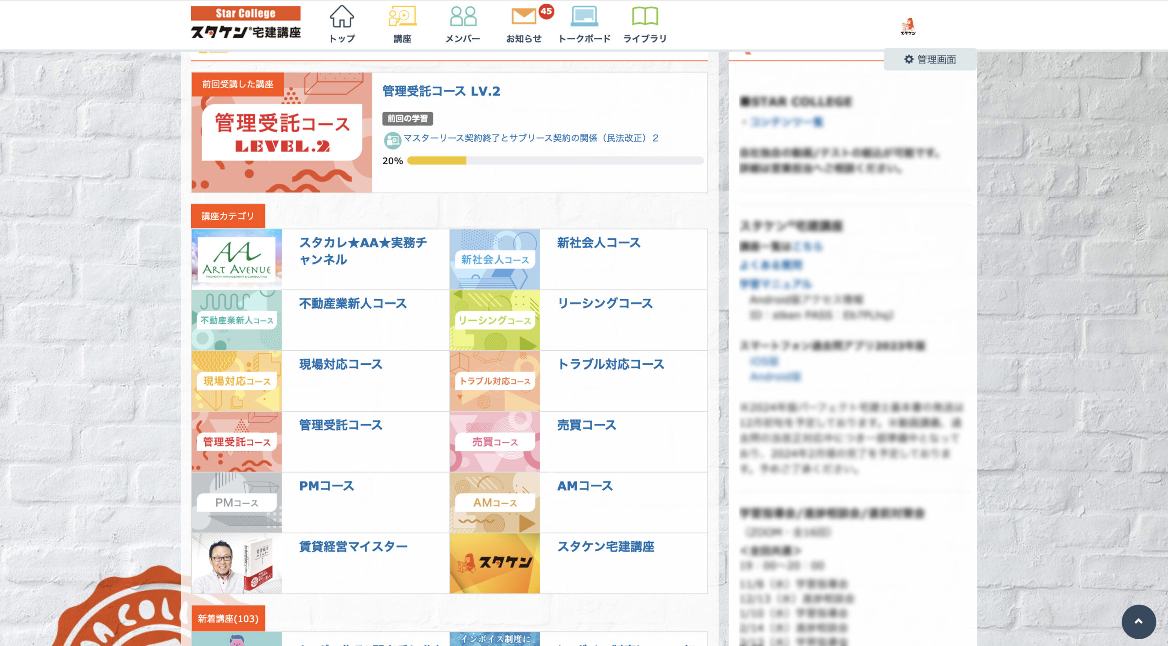Click the リーシングコース thumbnail image
1168x646 pixels.
tap(495, 320)
